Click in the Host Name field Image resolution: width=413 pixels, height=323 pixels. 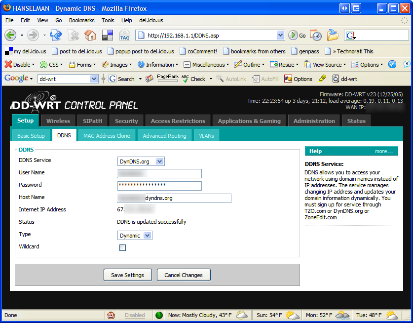tap(174, 198)
